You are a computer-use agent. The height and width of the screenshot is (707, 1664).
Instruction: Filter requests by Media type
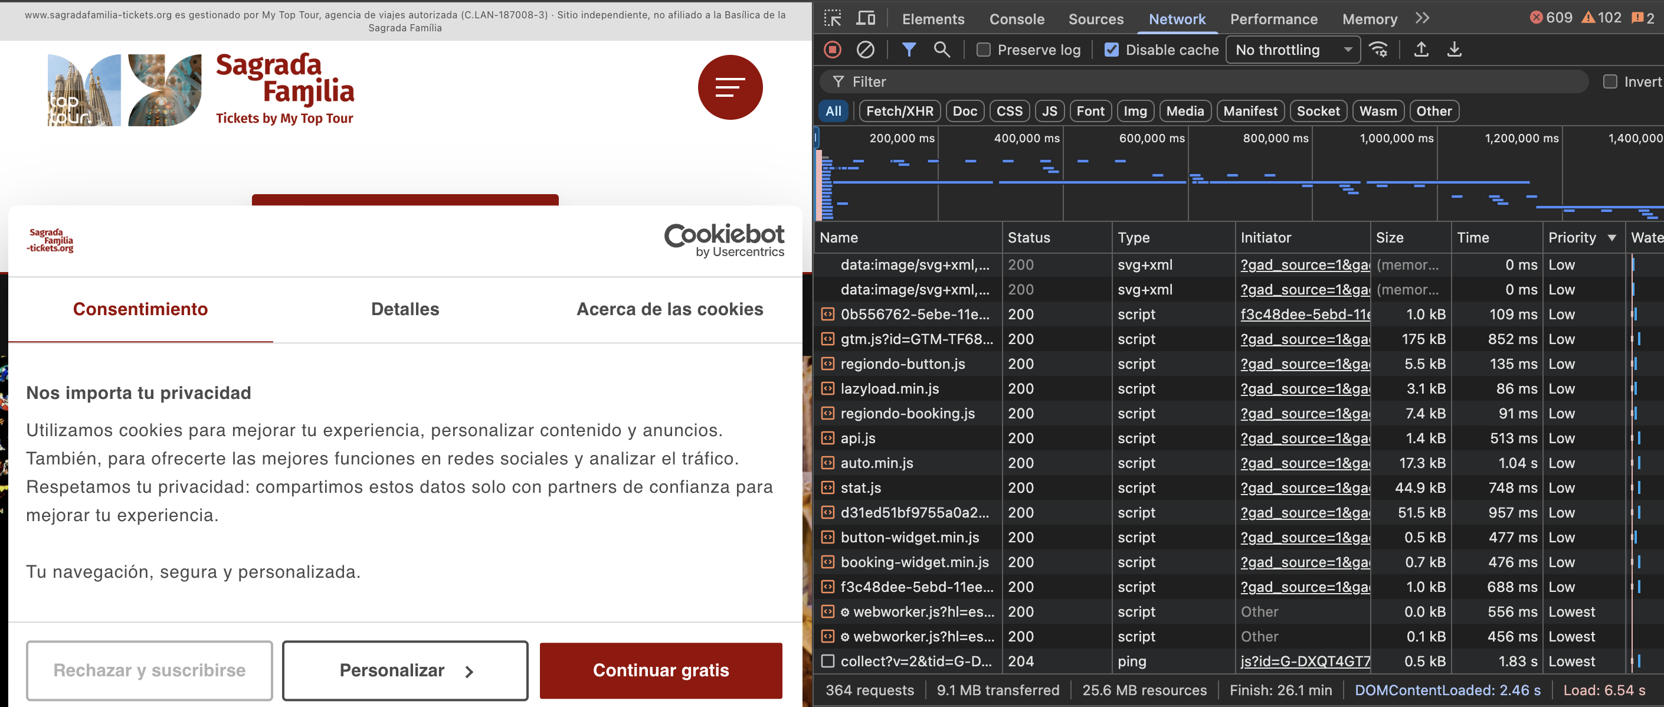(1185, 111)
